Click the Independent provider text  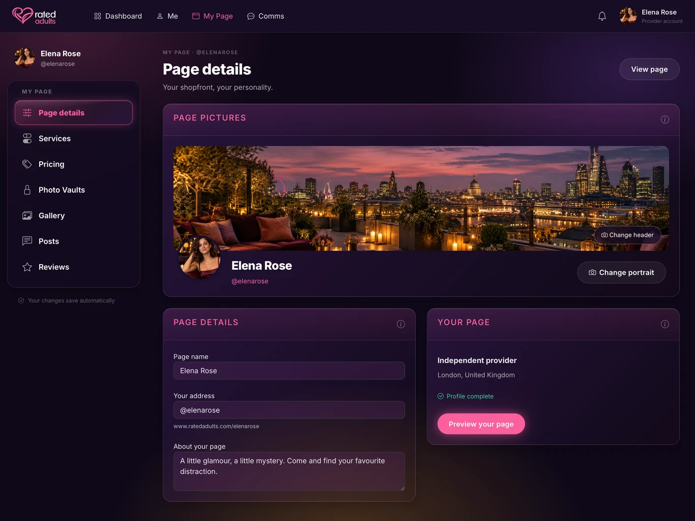(477, 360)
